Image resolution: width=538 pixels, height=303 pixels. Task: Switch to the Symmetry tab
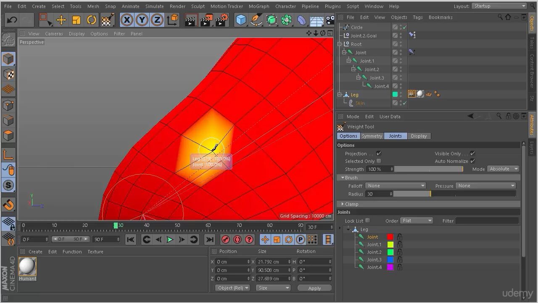tap(372, 136)
